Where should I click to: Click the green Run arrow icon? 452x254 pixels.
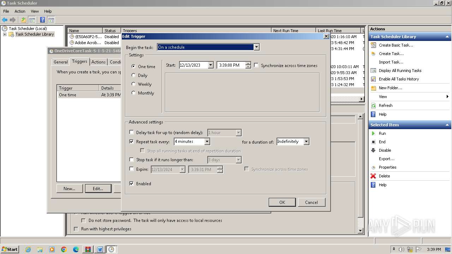click(373, 133)
